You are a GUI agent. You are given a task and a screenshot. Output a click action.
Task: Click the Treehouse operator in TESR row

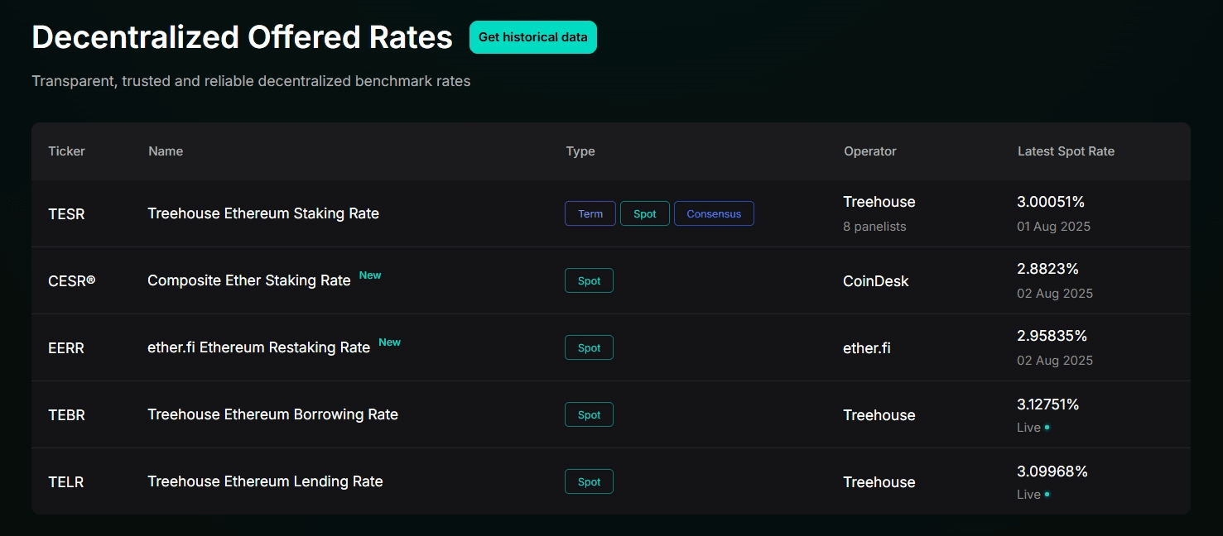click(879, 202)
